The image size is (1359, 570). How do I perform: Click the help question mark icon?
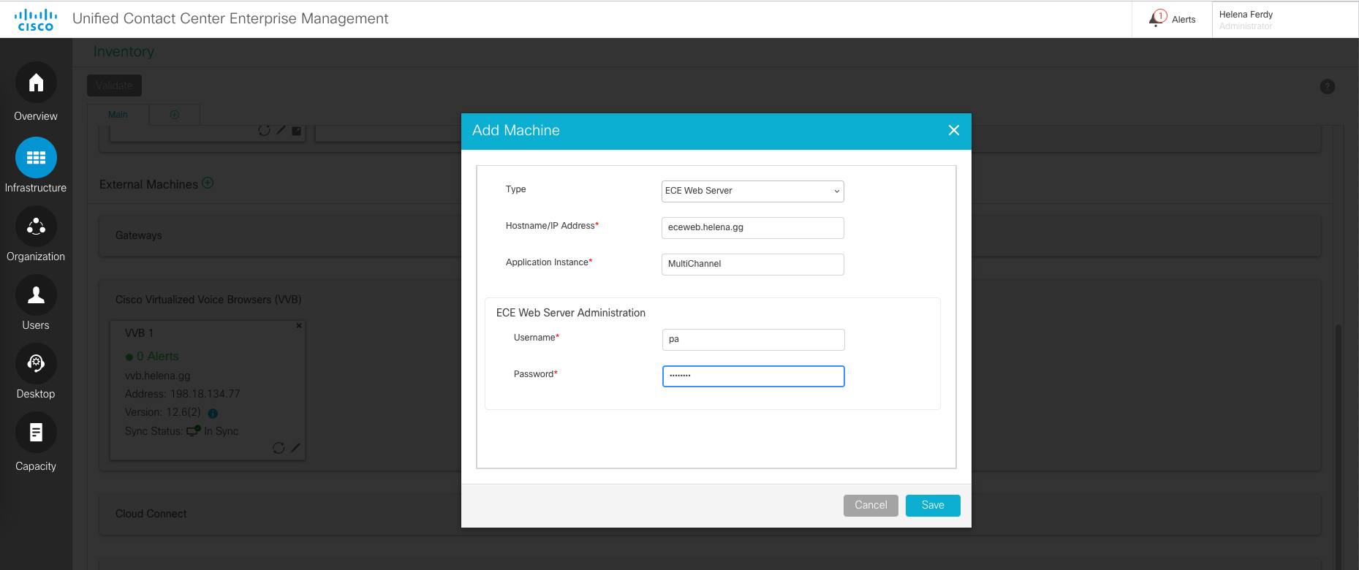(1327, 87)
